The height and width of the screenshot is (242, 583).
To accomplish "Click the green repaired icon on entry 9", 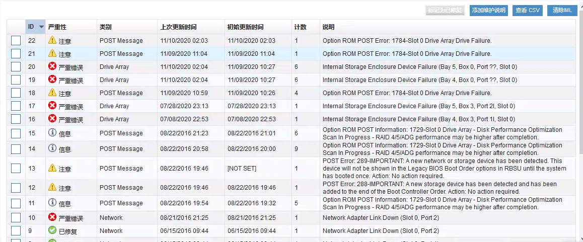I will 52,230.
